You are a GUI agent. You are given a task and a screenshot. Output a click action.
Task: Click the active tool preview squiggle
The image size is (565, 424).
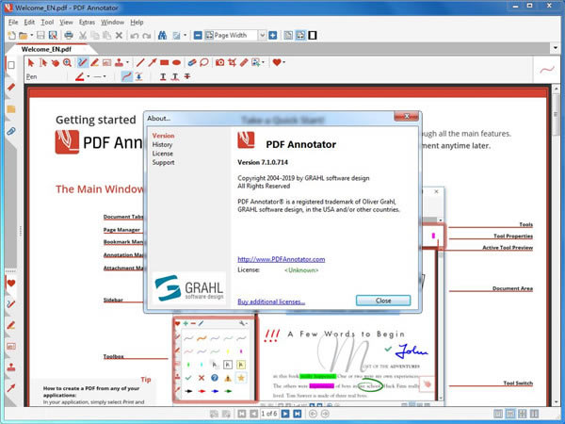coord(547,70)
